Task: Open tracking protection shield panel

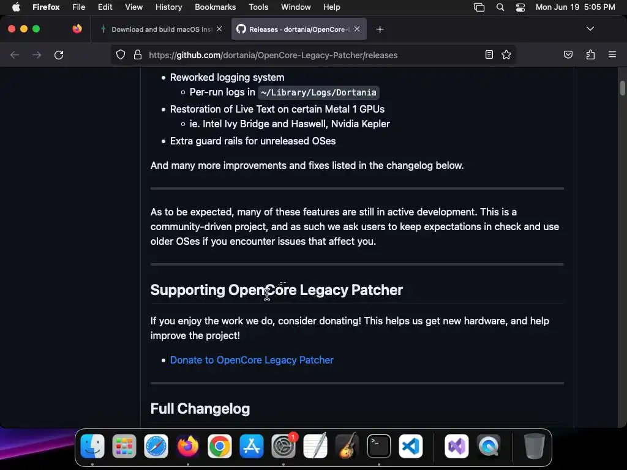Action: click(x=121, y=54)
